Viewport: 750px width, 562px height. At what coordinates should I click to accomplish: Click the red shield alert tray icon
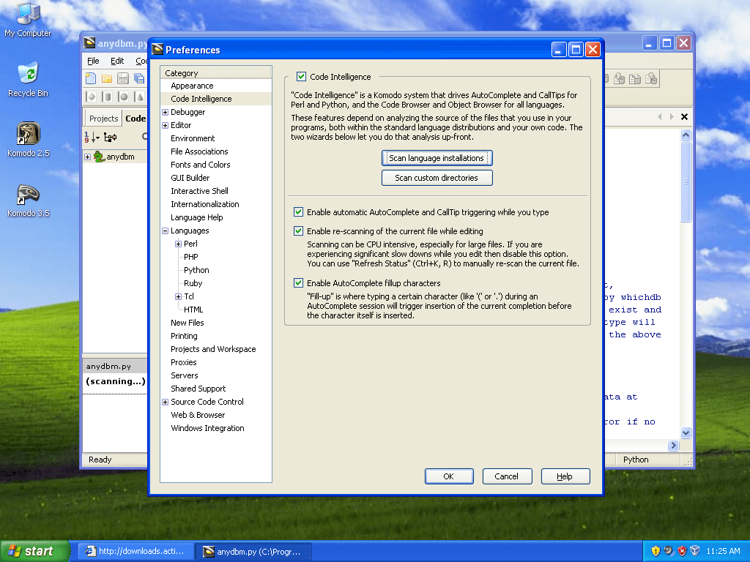click(x=682, y=551)
